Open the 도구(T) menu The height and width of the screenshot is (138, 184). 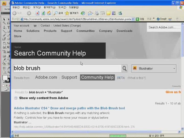tap(62, 7)
